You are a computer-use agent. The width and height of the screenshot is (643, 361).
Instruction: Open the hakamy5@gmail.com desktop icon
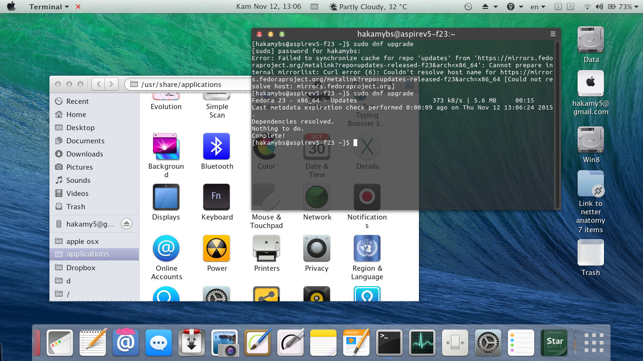[591, 83]
